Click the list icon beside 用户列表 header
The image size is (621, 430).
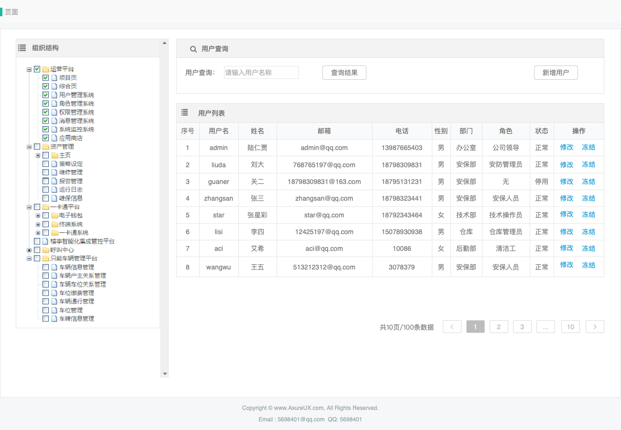click(185, 113)
